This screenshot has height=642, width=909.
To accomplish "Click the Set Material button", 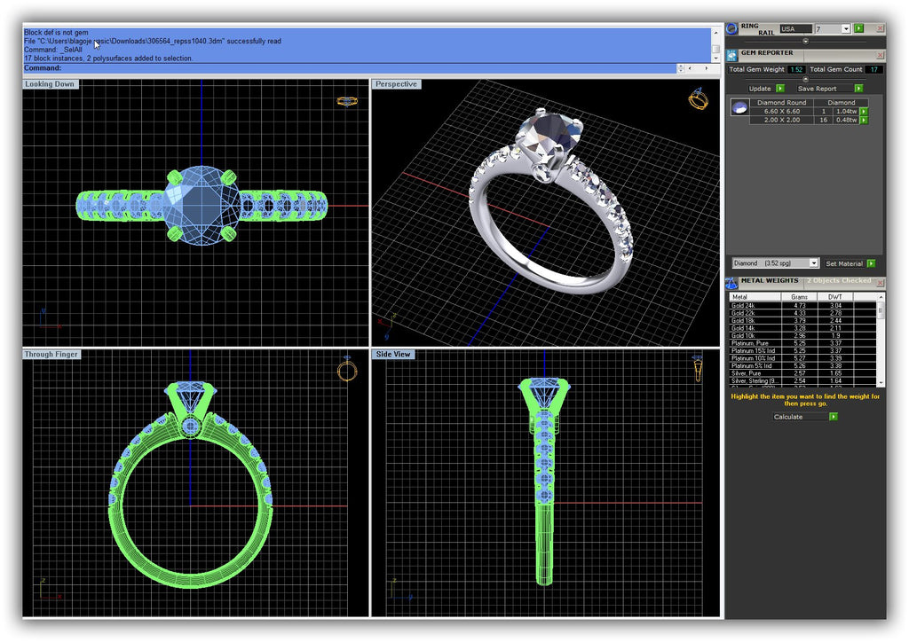I will click(850, 263).
